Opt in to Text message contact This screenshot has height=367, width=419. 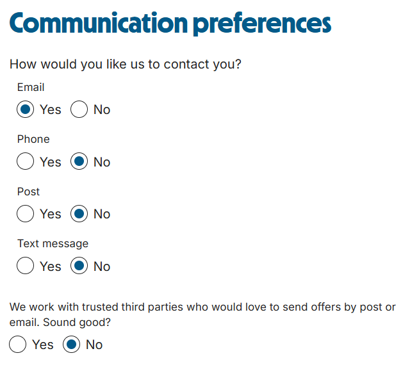click(x=26, y=266)
